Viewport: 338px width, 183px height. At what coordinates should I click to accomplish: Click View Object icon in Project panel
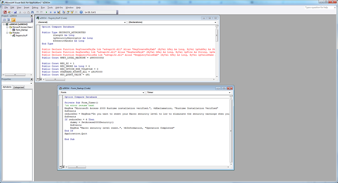8,20
